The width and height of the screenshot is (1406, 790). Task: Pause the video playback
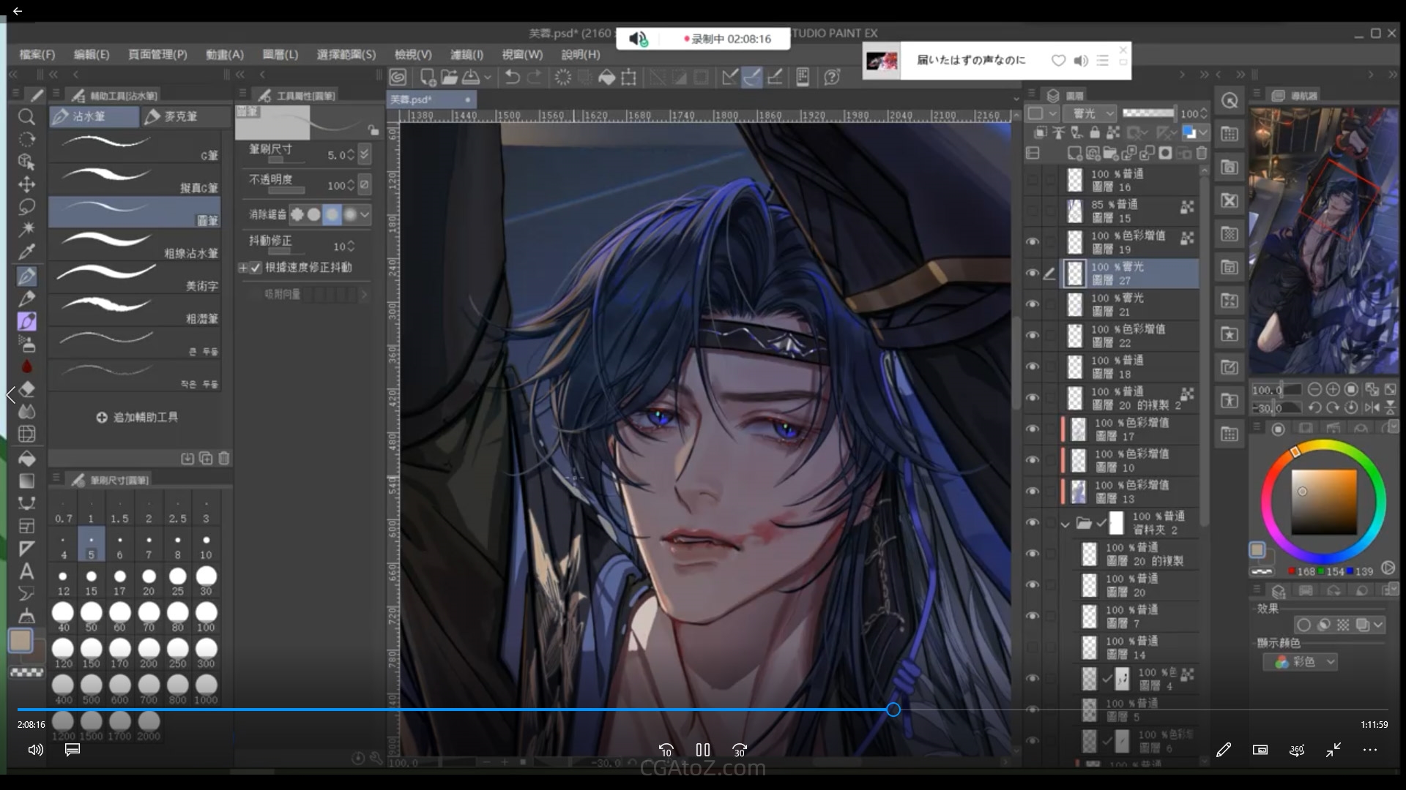[x=702, y=750]
